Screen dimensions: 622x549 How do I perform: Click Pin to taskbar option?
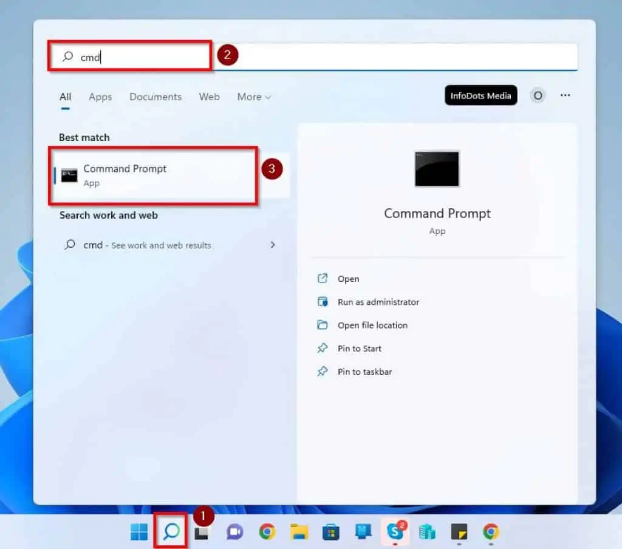[x=364, y=372]
